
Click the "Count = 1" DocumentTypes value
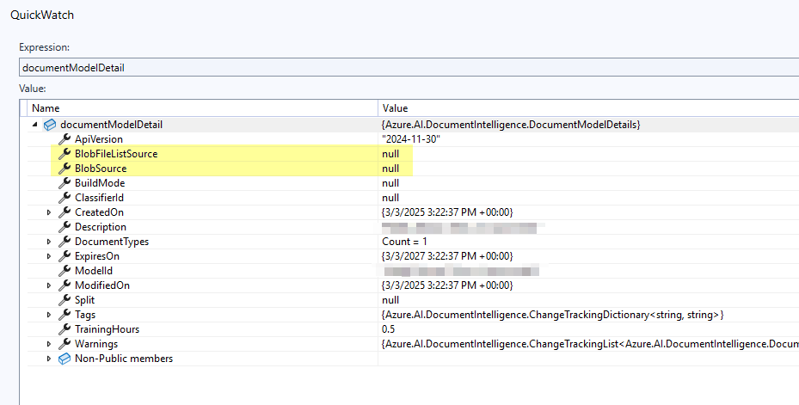point(404,242)
